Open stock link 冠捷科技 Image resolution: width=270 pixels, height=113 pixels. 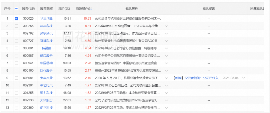point(46,41)
